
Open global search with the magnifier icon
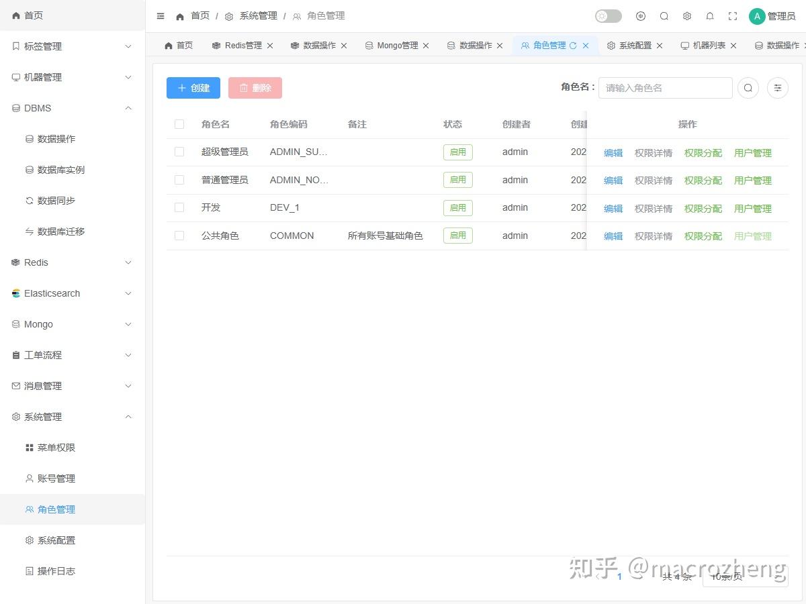coord(664,15)
